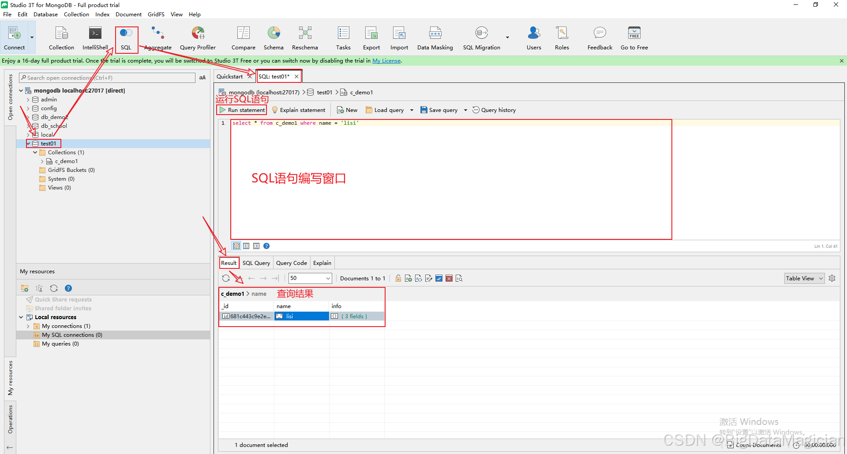
Task: Switch to the Quickstart tab
Action: (230, 76)
